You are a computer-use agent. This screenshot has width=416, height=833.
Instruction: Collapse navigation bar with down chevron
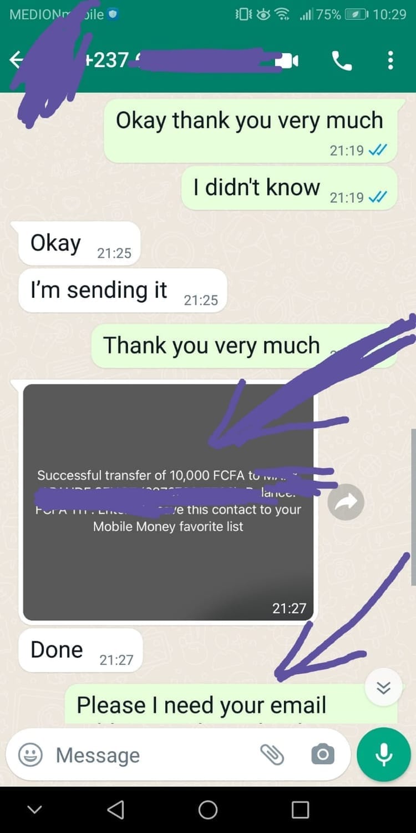pyautogui.click(x=34, y=810)
